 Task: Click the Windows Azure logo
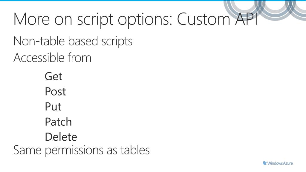pyautogui.click(x=278, y=163)
